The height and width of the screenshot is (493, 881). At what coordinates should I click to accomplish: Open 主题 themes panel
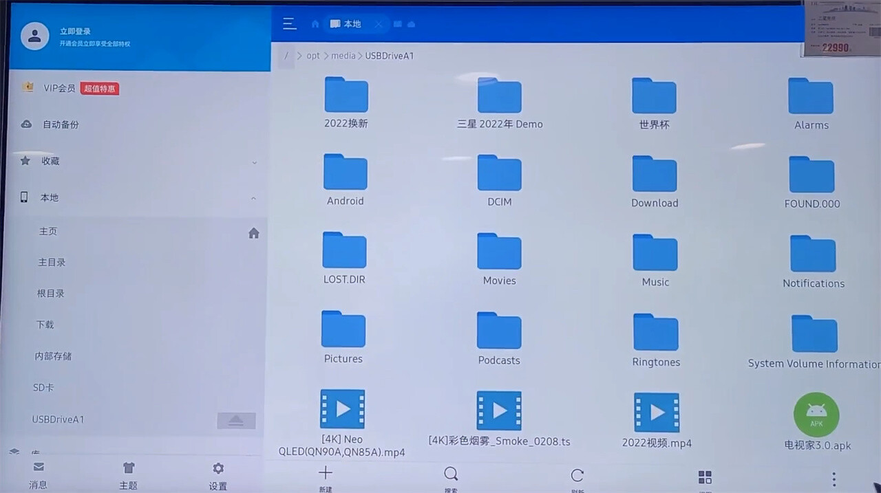tap(128, 474)
